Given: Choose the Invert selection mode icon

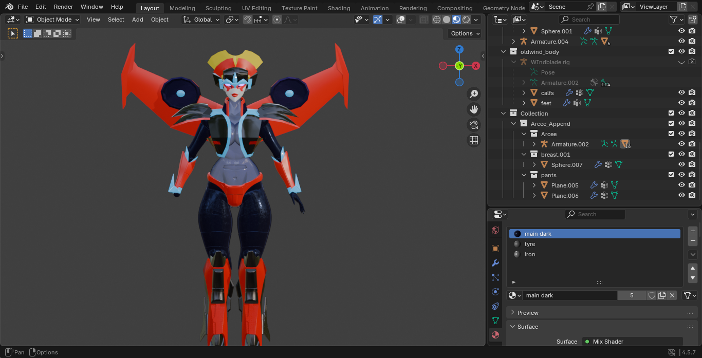Looking at the screenshot, I should click(57, 33).
